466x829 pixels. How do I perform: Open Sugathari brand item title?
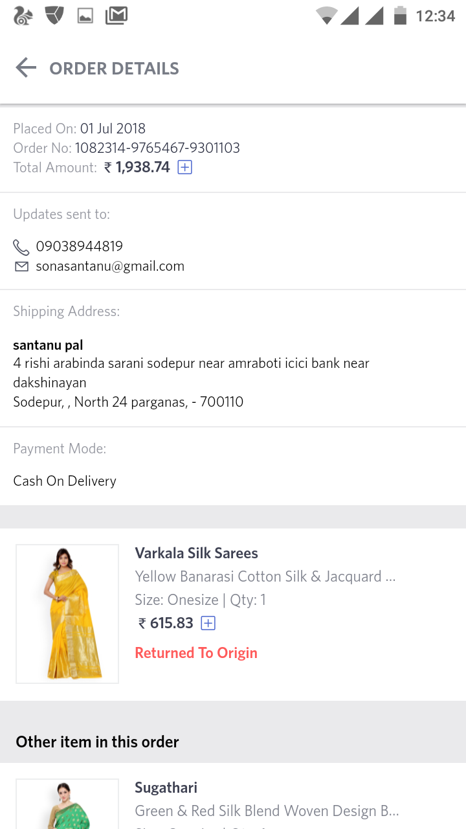click(166, 788)
